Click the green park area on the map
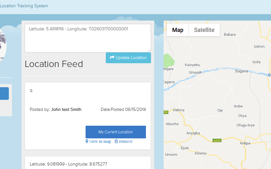This screenshot has height=169, width=271. (169, 61)
